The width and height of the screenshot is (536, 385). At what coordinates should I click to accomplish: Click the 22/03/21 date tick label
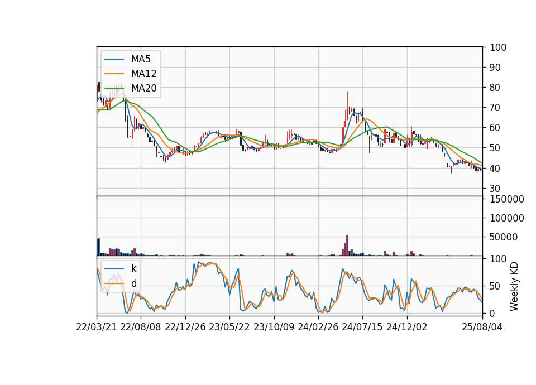(x=97, y=327)
